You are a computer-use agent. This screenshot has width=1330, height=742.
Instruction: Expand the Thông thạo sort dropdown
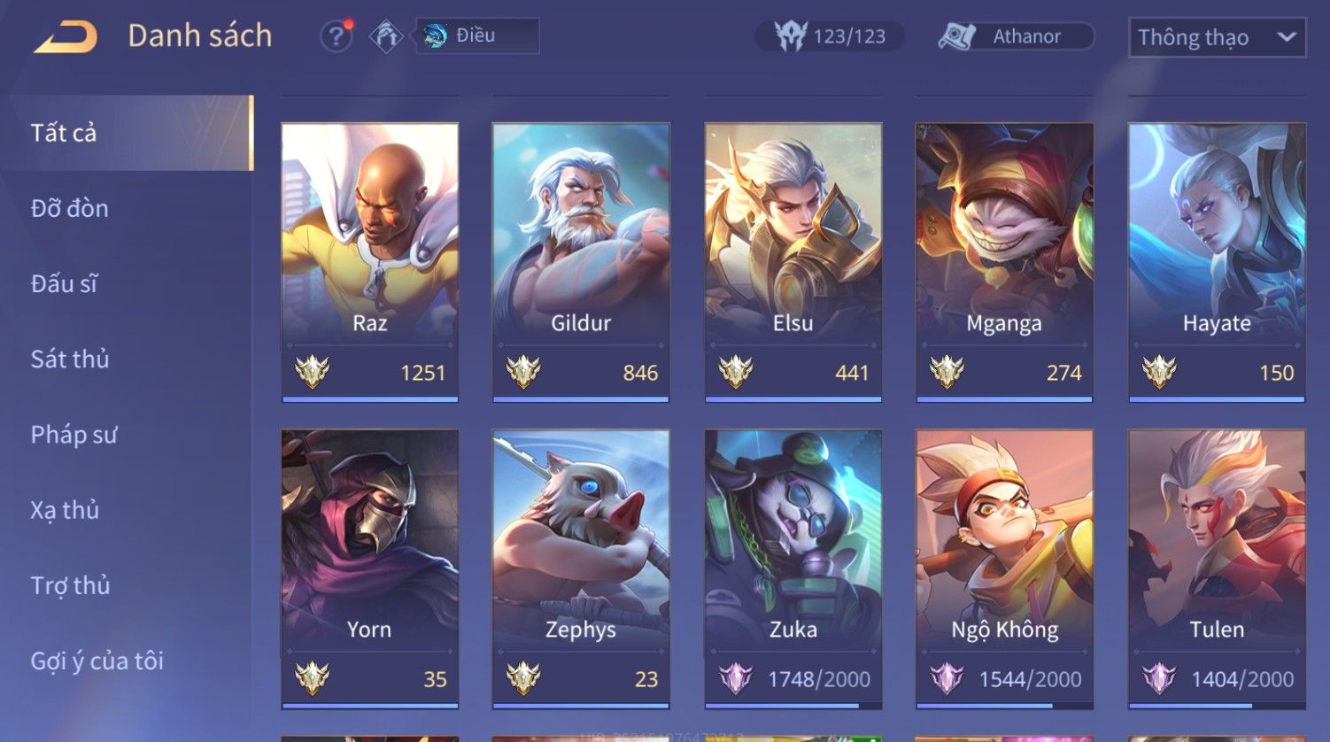(x=1217, y=37)
